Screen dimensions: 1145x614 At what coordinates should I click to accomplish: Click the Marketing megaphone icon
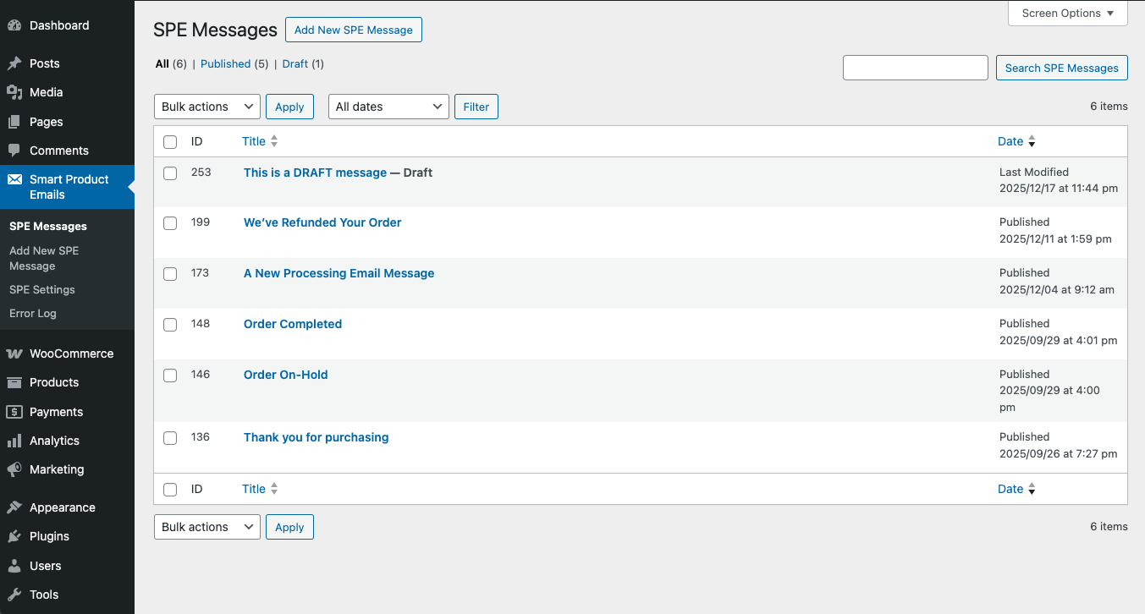coord(14,469)
